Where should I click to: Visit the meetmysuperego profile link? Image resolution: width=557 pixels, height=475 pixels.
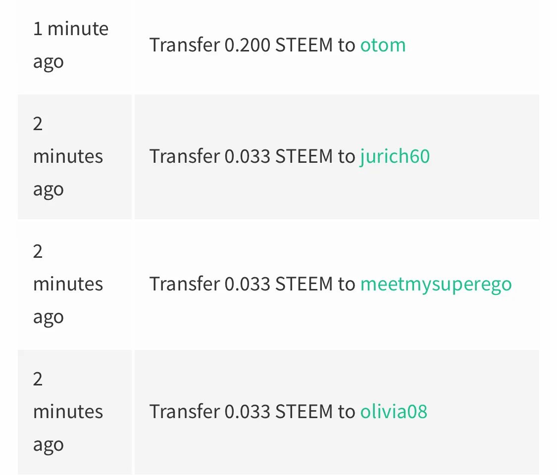(436, 284)
